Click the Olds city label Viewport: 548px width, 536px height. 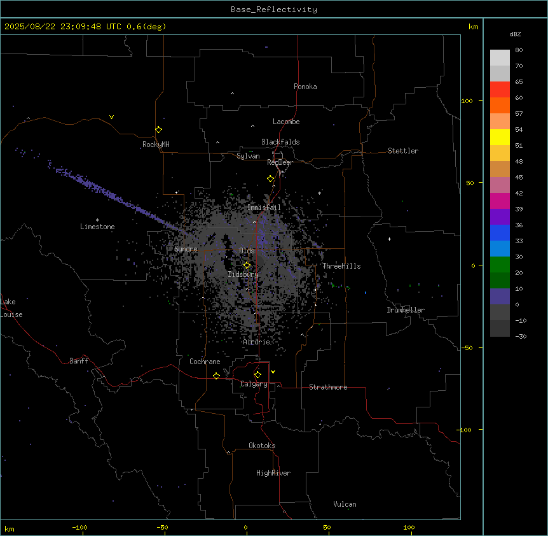point(247,251)
